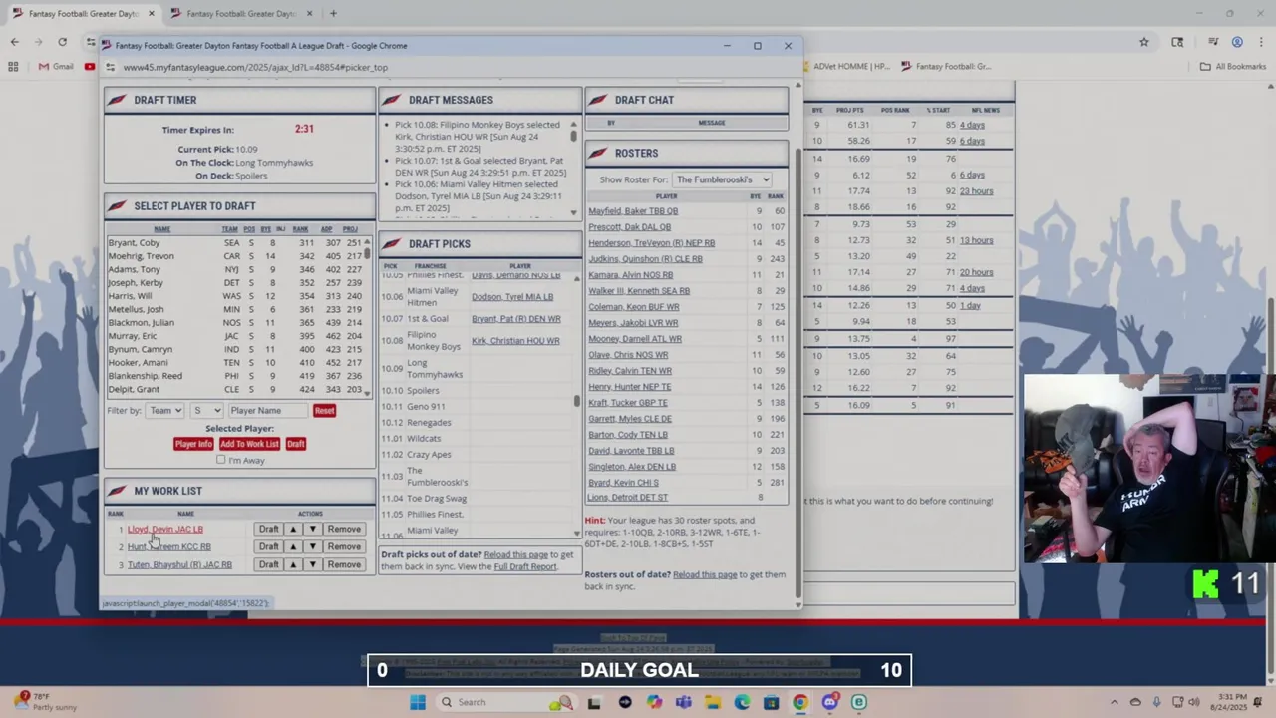This screenshot has height=718, width=1276.
Task: Open the position filter dropdown showing S
Action: click(x=207, y=411)
